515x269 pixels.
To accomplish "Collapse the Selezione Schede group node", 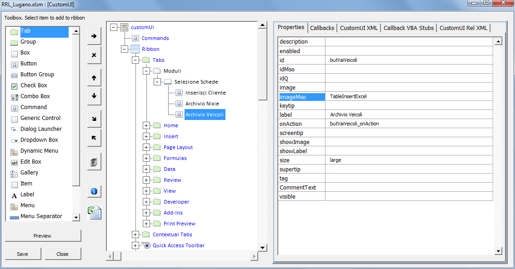I will click(x=157, y=82).
